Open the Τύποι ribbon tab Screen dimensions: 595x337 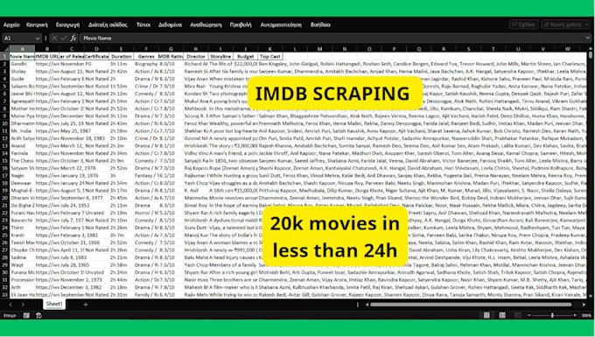click(x=143, y=25)
